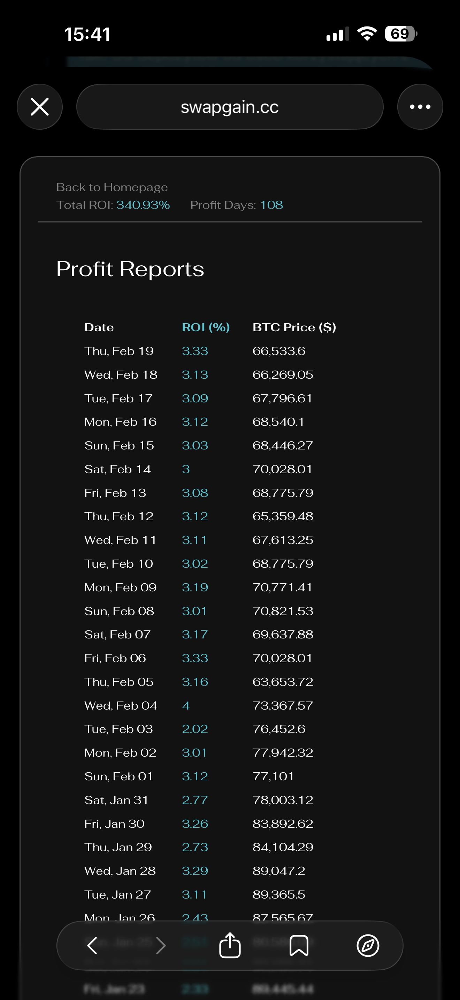This screenshot has width=460, height=1000.
Task: Tap the bookmark icon
Action: [x=299, y=945]
